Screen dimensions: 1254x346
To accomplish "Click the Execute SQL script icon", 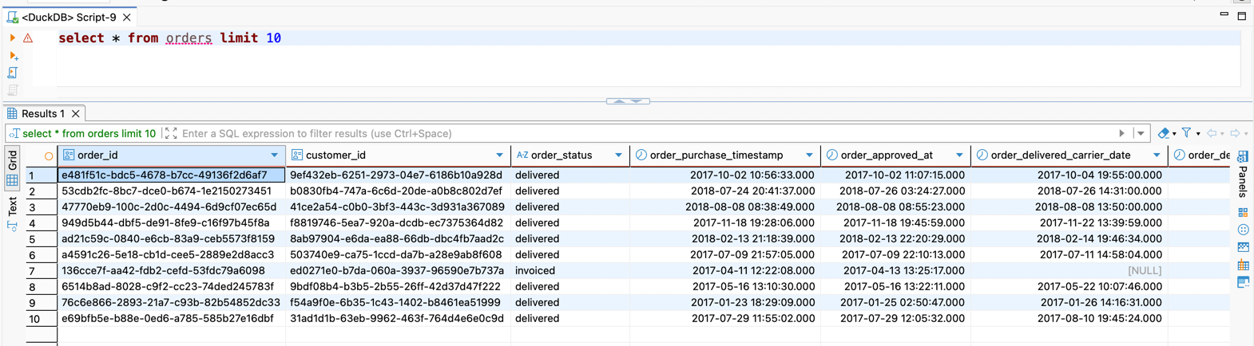I will (13, 73).
